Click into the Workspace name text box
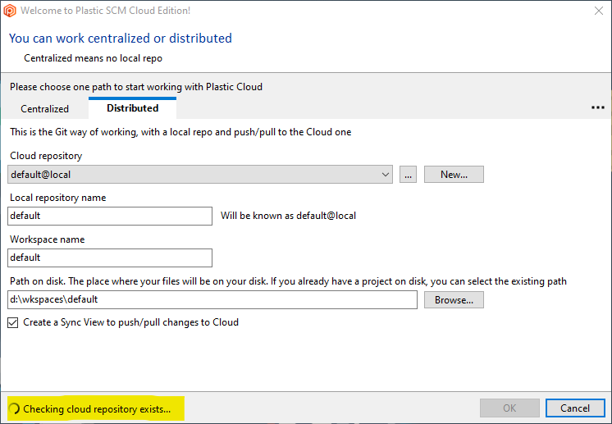This screenshot has width=612, height=424. pyautogui.click(x=110, y=258)
